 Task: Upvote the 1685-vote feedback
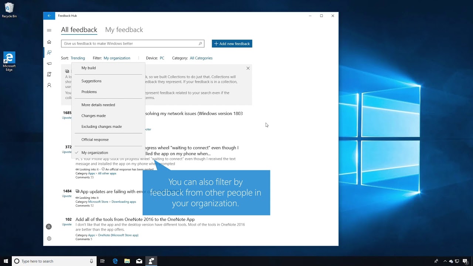coord(67,118)
